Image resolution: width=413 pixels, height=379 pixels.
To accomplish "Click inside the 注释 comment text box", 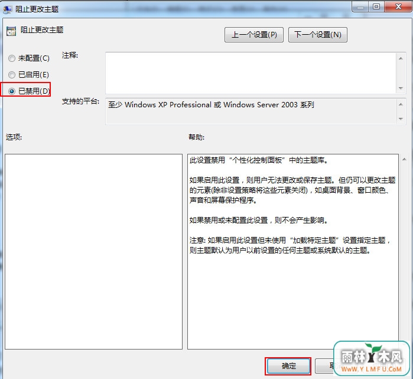I will pos(251,73).
